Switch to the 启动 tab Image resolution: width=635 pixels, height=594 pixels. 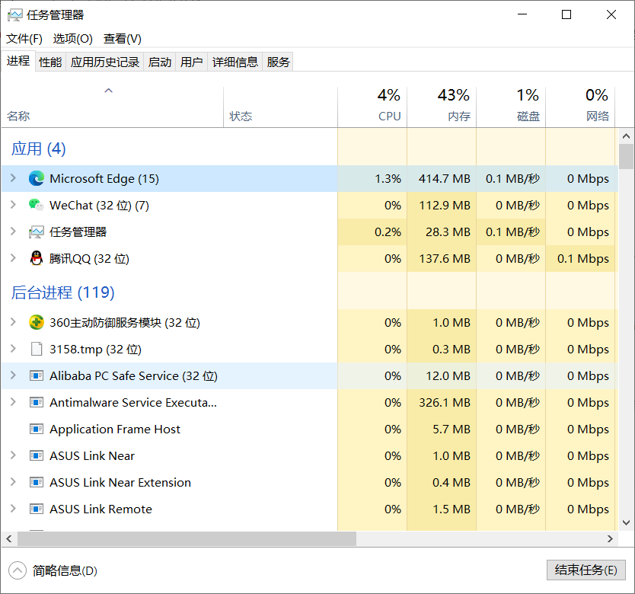160,62
